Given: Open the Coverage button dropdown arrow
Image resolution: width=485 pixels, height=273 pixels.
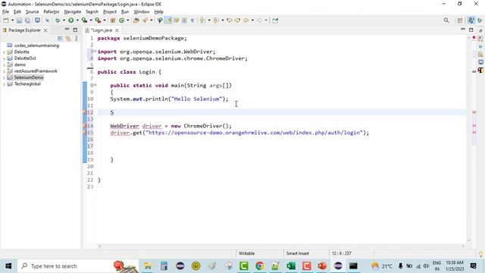Looking at the screenshot, I should [91, 20].
